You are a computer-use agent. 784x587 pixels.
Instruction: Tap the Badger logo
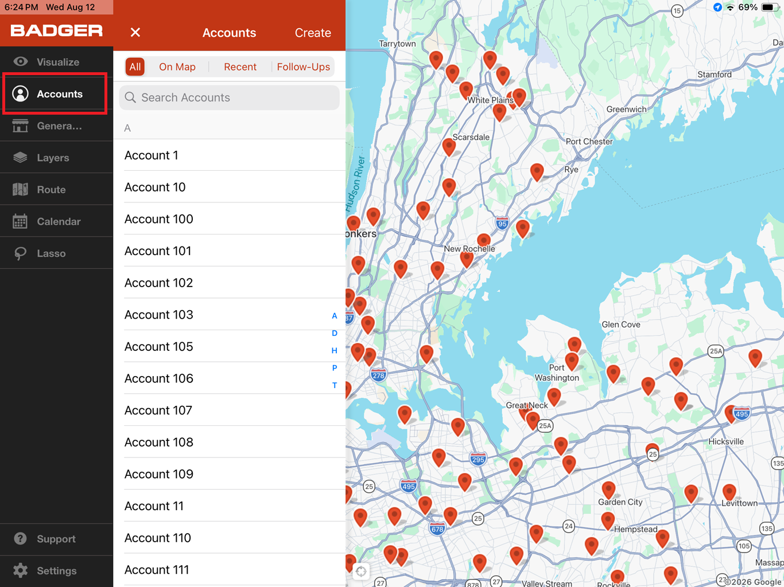pyautogui.click(x=56, y=31)
